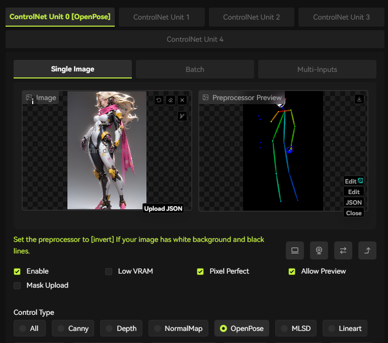Click the eraser icon on the Image canvas

(171, 100)
